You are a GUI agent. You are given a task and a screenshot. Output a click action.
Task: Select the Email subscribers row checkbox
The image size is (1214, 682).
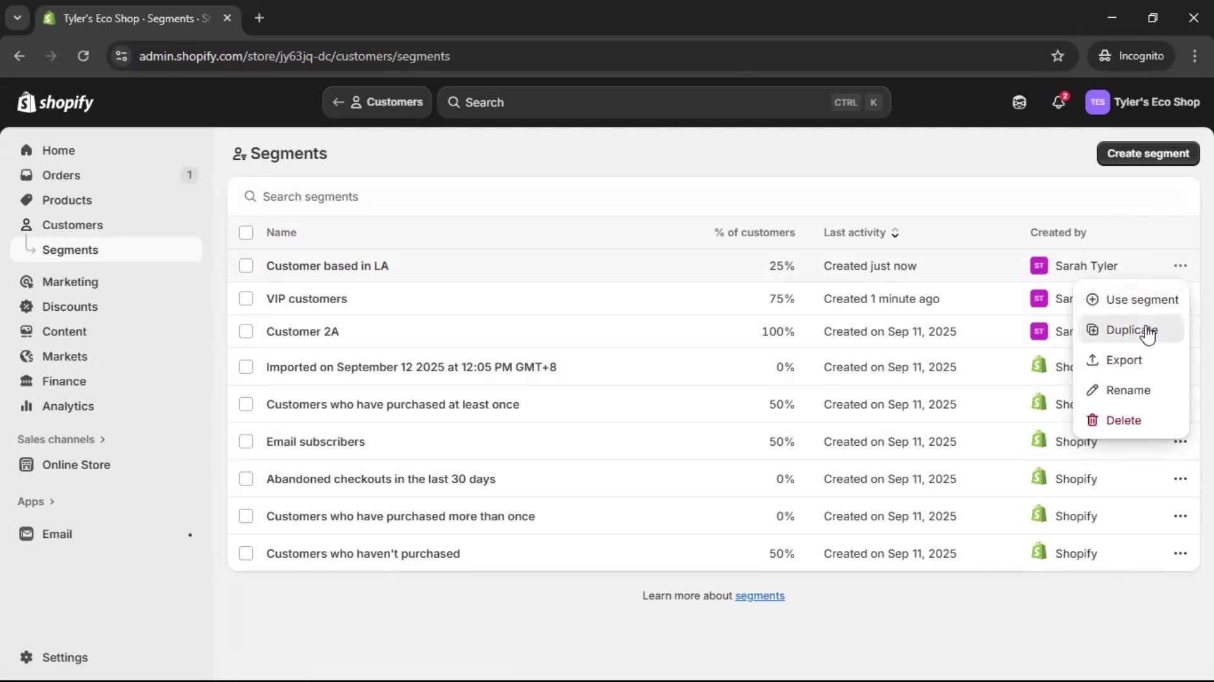246,441
